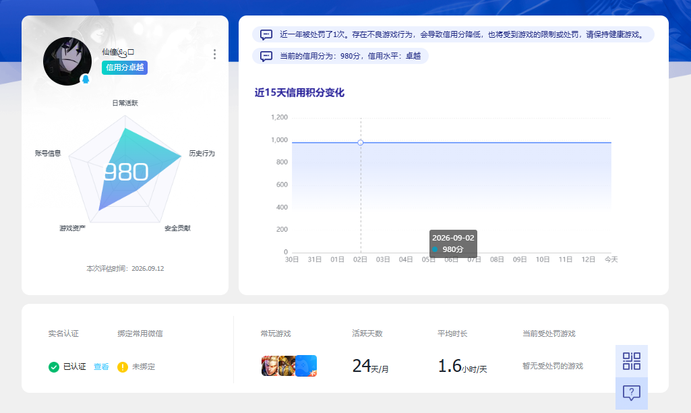This screenshot has width=691, height=413.
Task: Select the blue gamepad game icon
Action: pos(306,366)
